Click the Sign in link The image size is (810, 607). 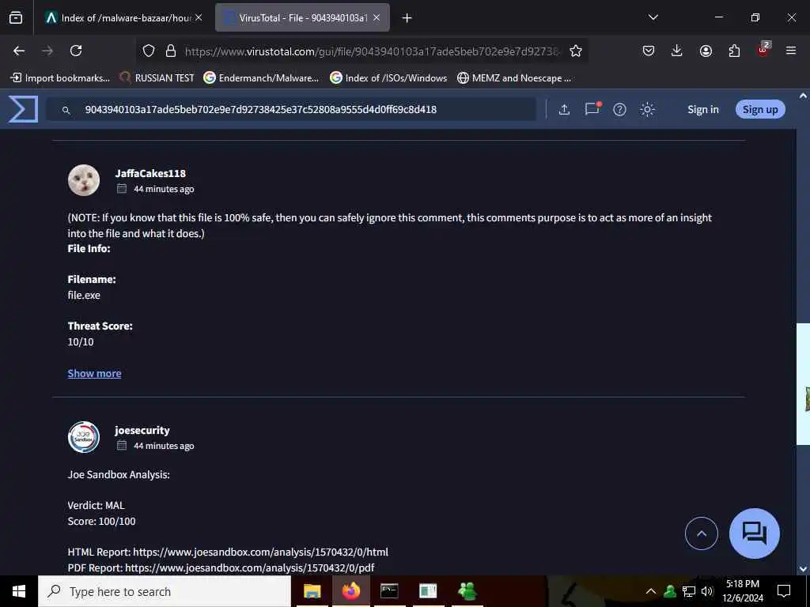(702, 109)
